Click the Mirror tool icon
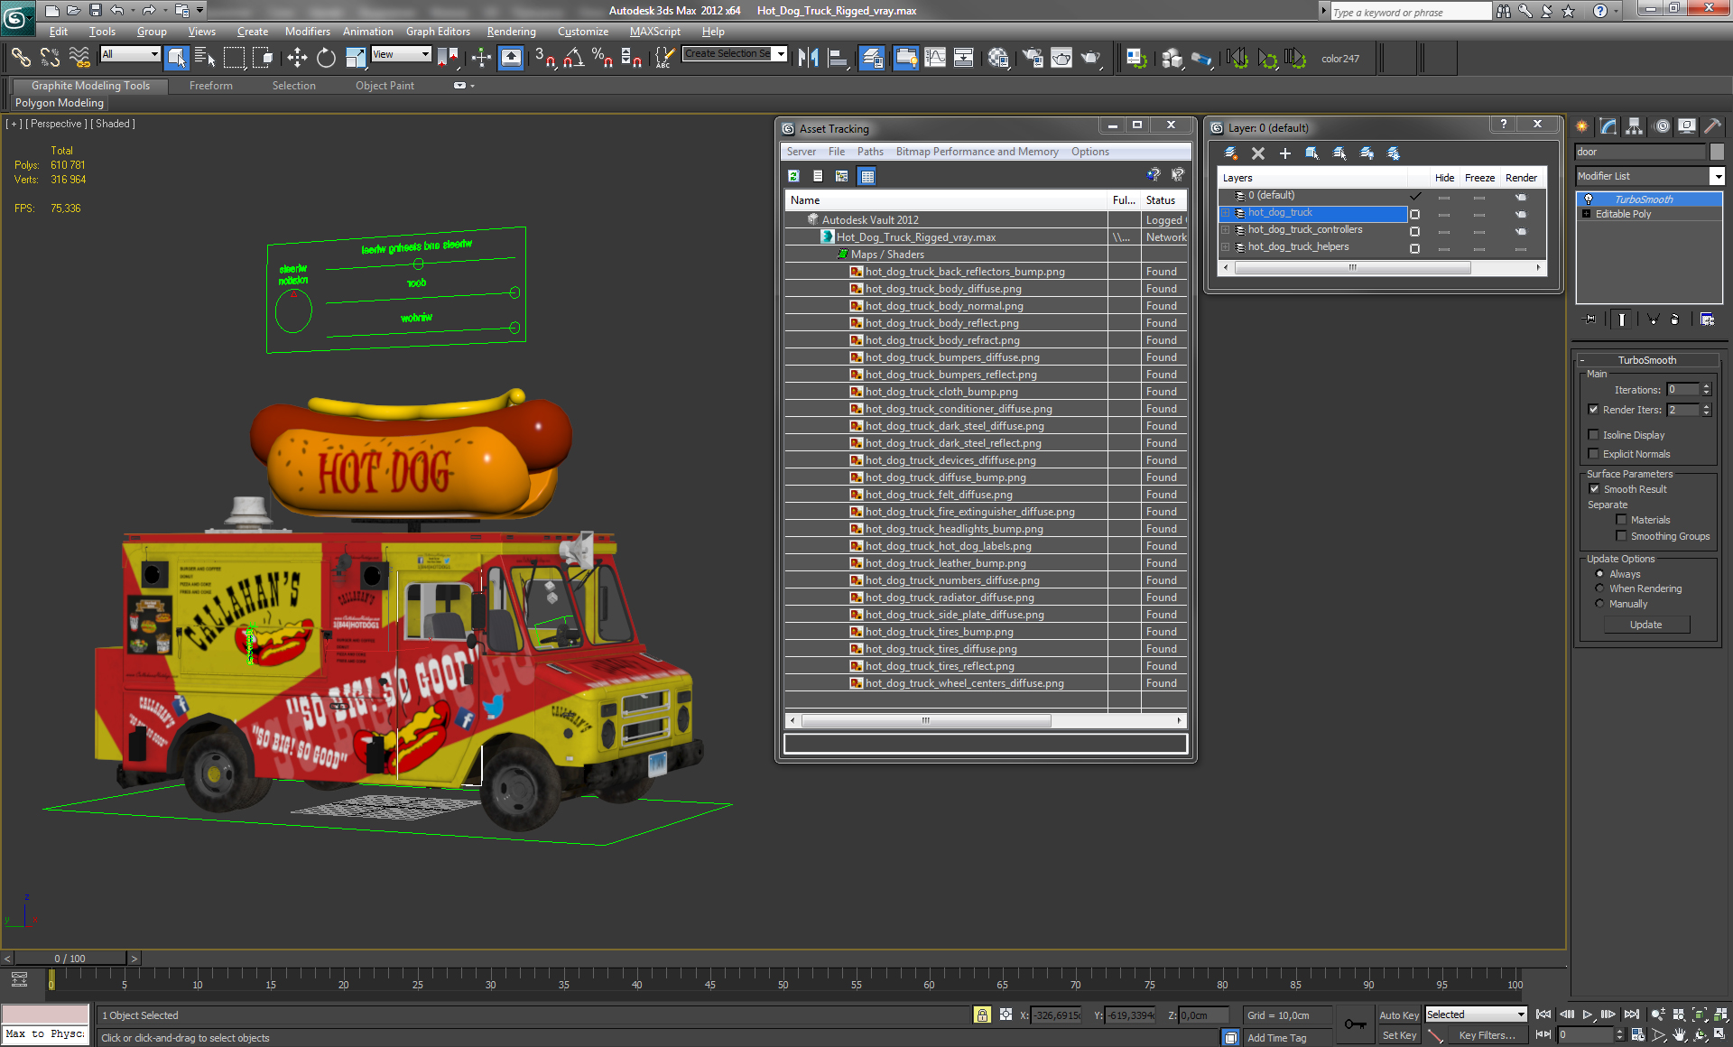The width and height of the screenshot is (1733, 1047). (808, 58)
